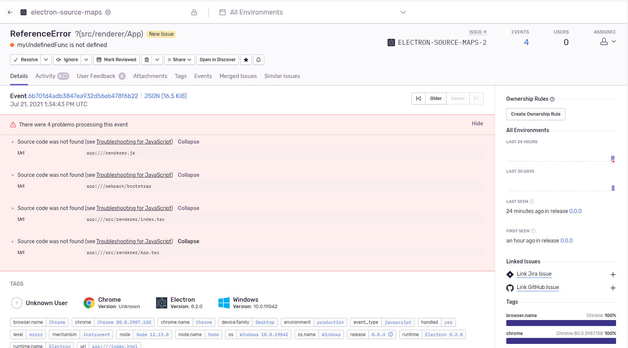Image resolution: width=628 pixels, height=348 pixels.
Task: Click Link GitHub Issue
Action: [538, 287]
